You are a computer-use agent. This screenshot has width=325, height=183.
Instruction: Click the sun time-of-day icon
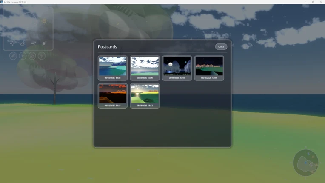coord(12,43)
